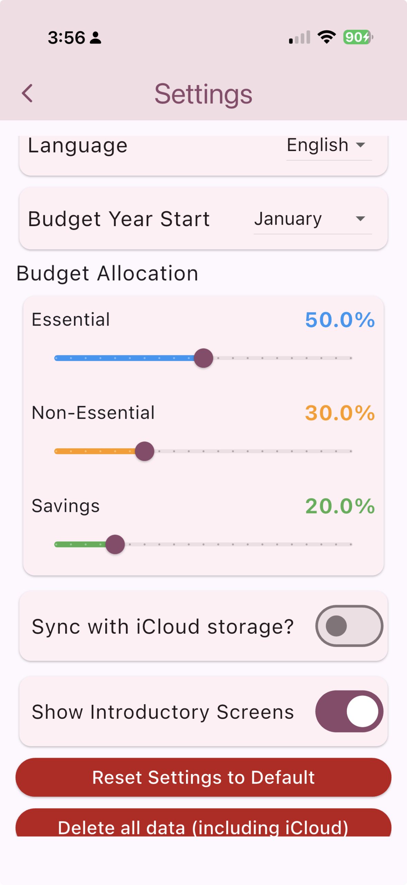
Task: Tap the Settings title text
Action: [203, 94]
